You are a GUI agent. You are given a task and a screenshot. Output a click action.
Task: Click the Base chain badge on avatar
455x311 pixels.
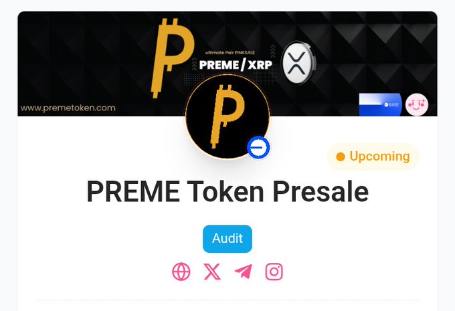(258, 147)
